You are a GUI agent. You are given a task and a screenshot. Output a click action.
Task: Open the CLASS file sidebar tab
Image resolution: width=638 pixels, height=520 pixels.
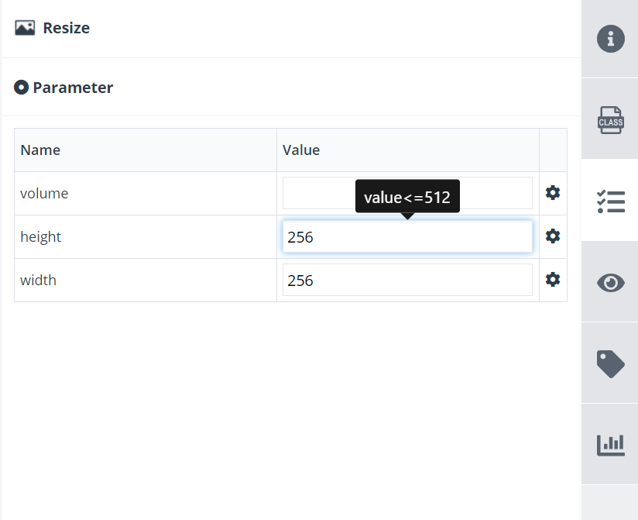point(610,119)
